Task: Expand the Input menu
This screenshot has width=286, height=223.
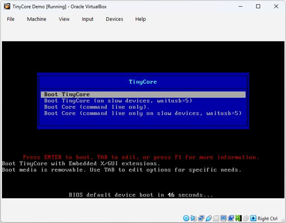Action: click(88, 19)
